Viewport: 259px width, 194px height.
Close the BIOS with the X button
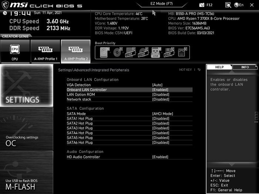click(x=252, y=5)
